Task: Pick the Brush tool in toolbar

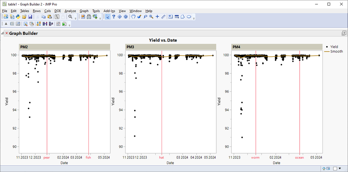Action: (139, 17)
